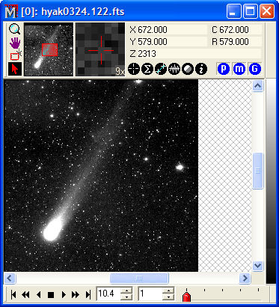Viewport: 279px width, 307px height.
Task: Click the crosshair centroid icon
Action: coord(134,69)
